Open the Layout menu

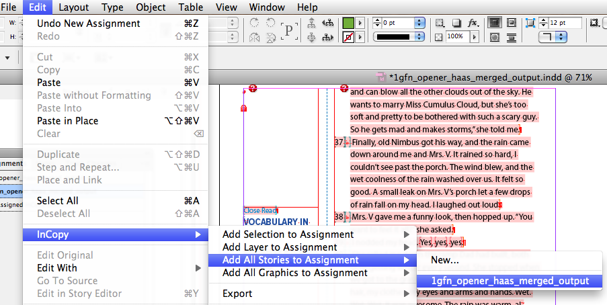click(73, 7)
